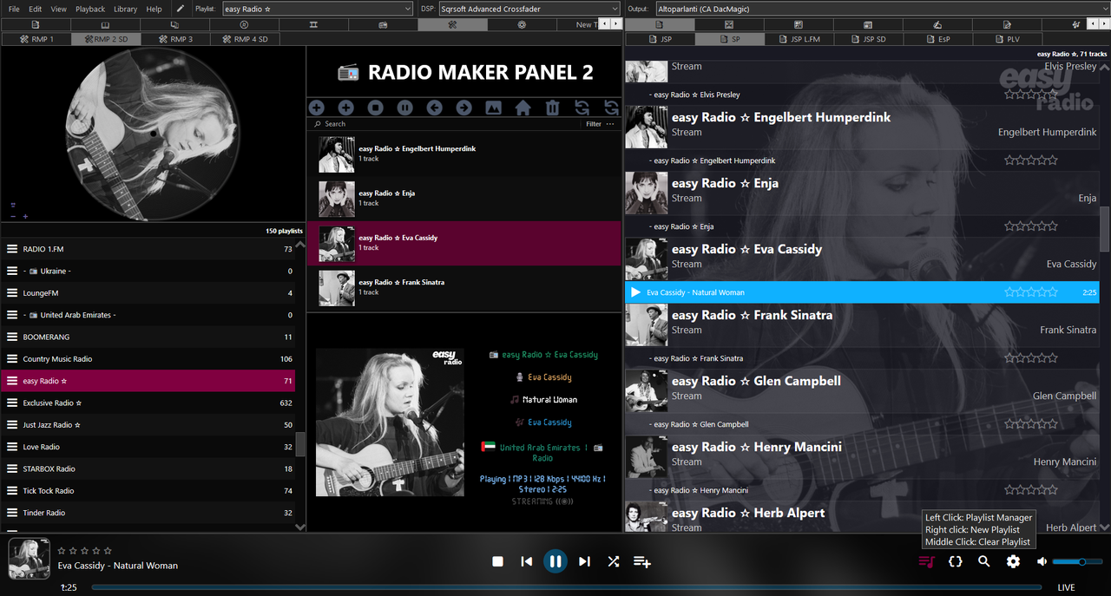The width and height of the screenshot is (1111, 596).
Task: Skip to the next track
Action: tap(584, 561)
